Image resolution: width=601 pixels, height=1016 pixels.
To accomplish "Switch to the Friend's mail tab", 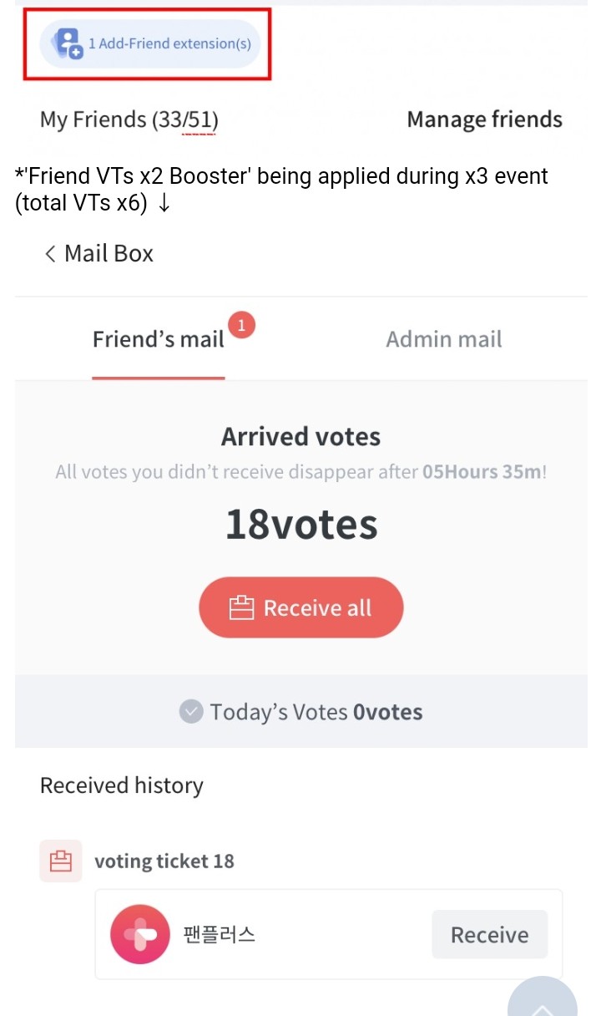I will pos(159,339).
